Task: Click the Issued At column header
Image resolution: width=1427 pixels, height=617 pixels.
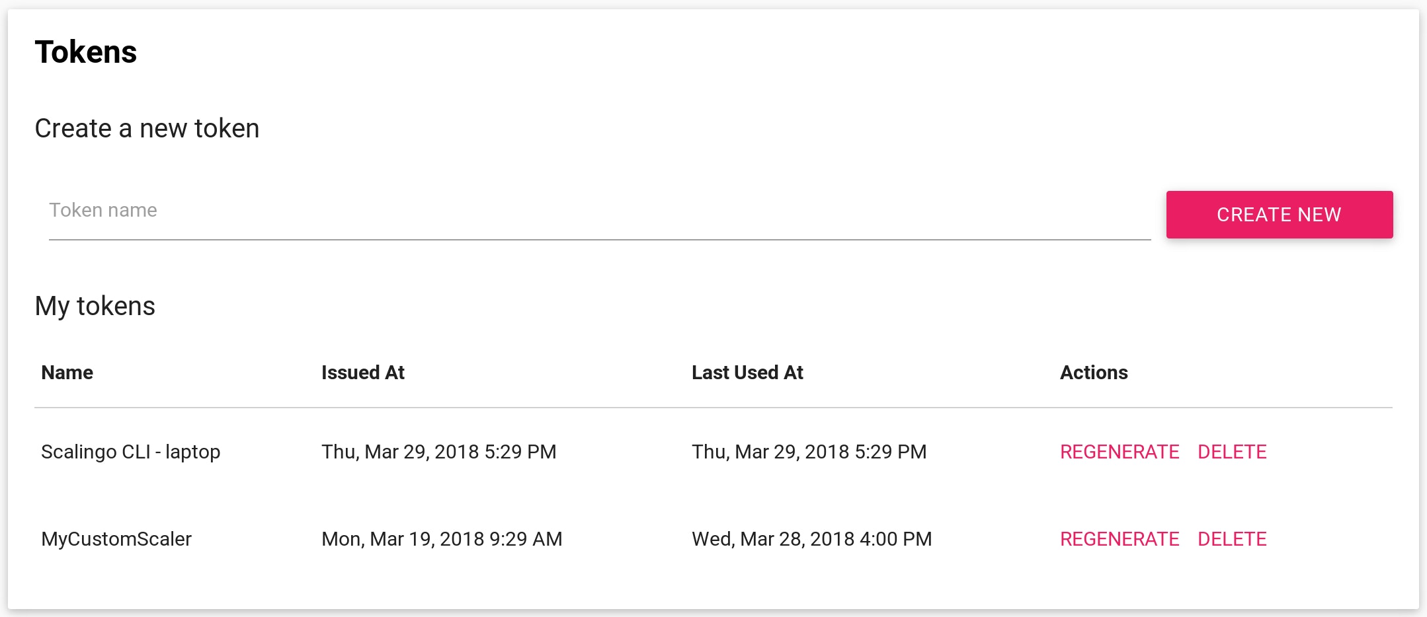Action: click(363, 372)
